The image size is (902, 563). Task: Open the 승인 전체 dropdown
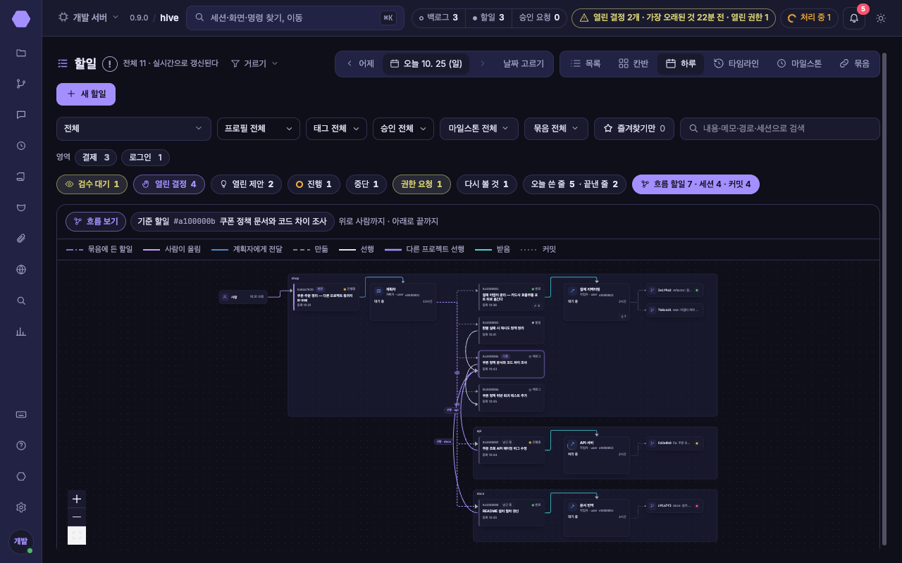tap(403, 129)
